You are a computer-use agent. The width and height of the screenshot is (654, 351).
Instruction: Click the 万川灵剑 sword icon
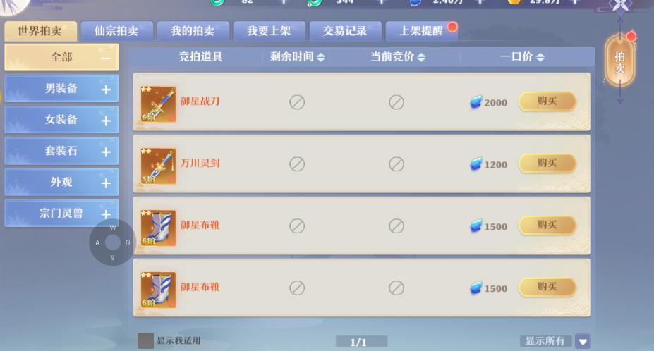pos(158,166)
